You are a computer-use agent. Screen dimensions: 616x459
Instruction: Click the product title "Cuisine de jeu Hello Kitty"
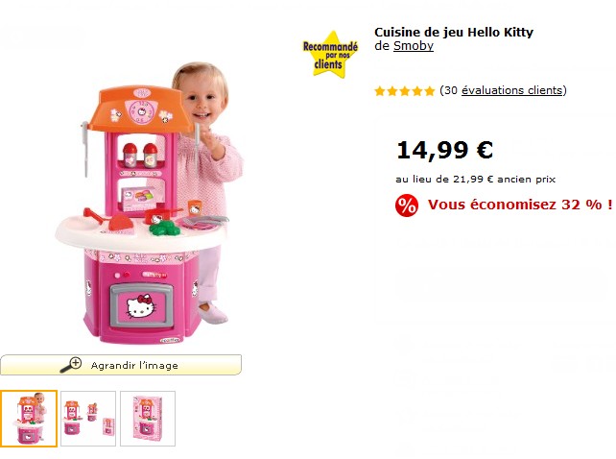pos(454,33)
